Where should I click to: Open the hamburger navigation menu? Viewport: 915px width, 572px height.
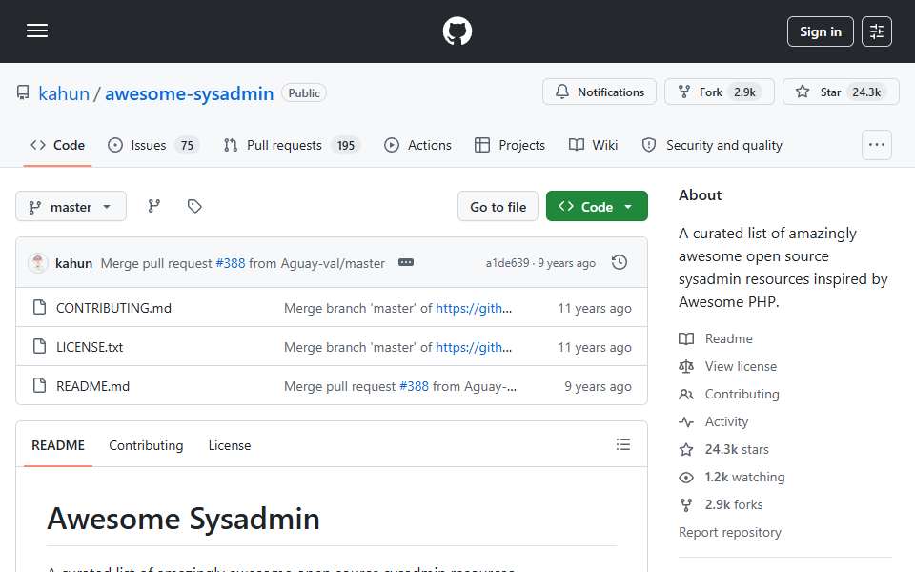point(37,31)
